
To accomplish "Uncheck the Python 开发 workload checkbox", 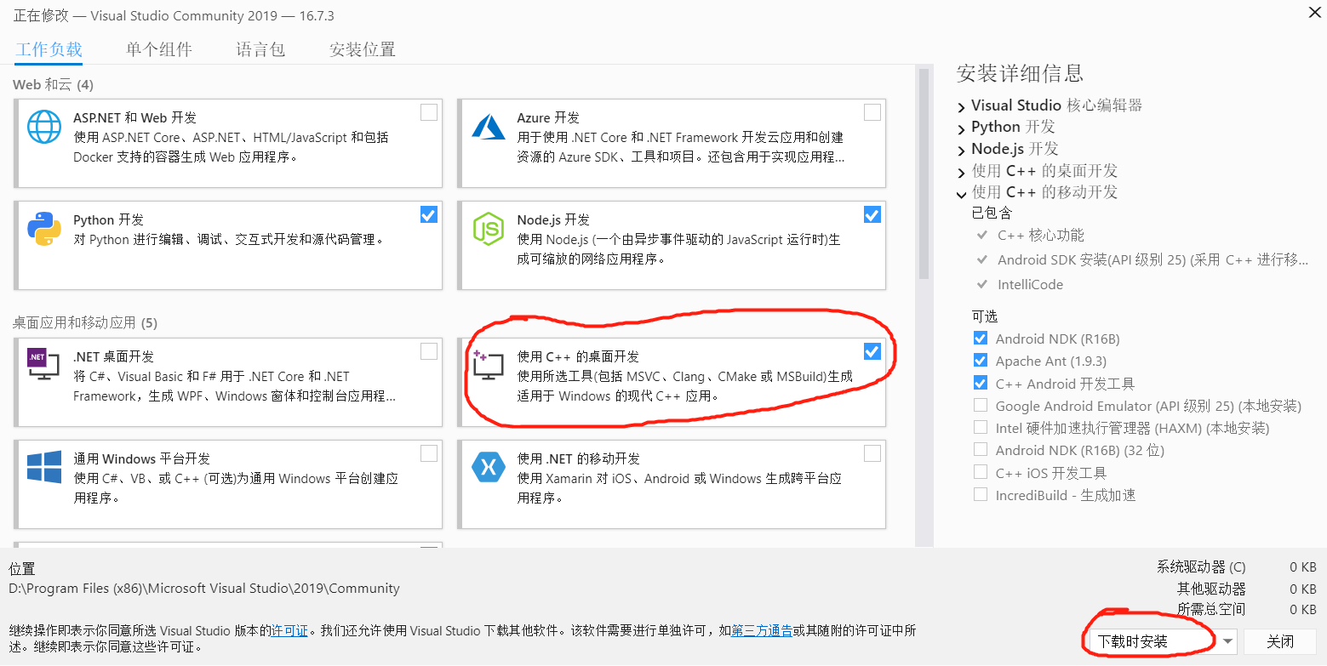I will [x=429, y=214].
